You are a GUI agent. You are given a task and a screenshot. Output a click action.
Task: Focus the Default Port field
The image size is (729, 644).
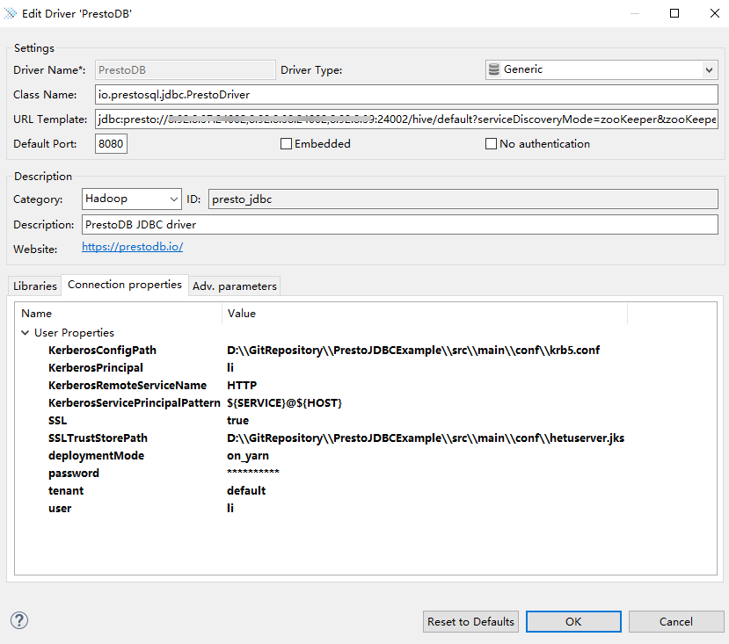click(111, 144)
